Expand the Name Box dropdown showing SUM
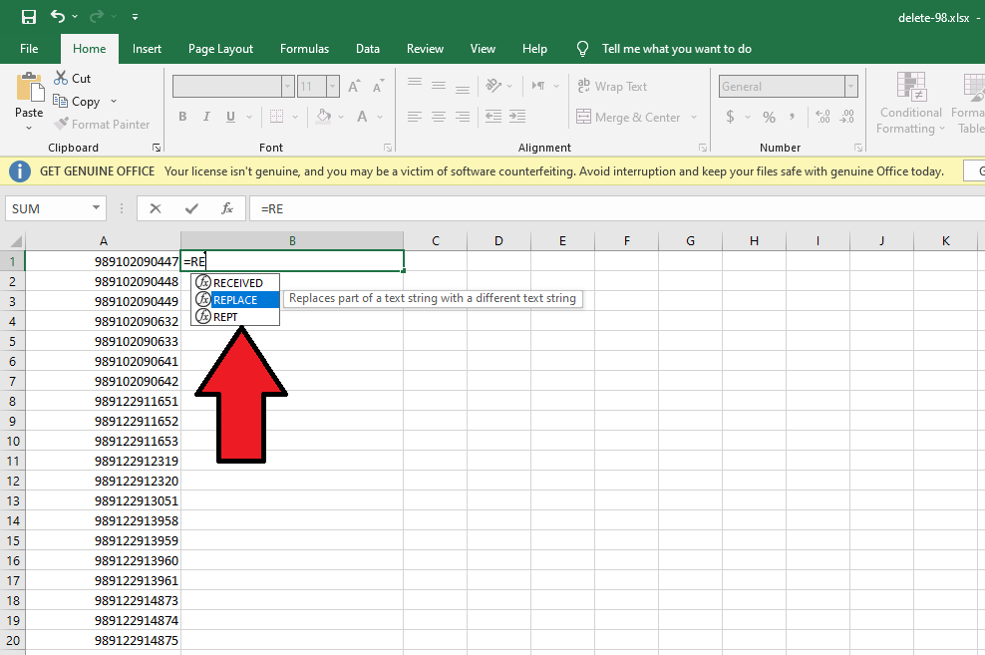Viewport: 985px width, 655px height. [97, 208]
